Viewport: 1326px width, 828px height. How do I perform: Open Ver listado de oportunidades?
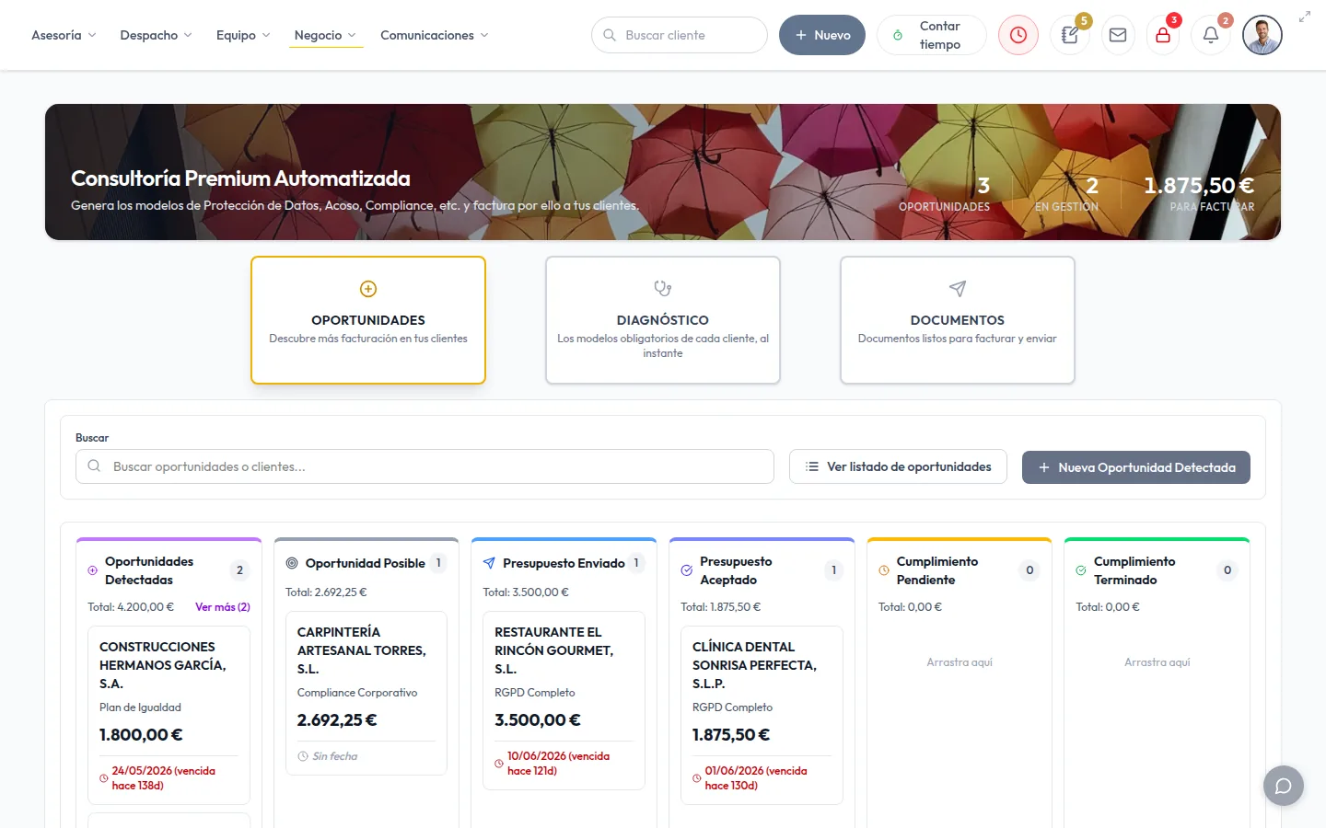click(898, 466)
